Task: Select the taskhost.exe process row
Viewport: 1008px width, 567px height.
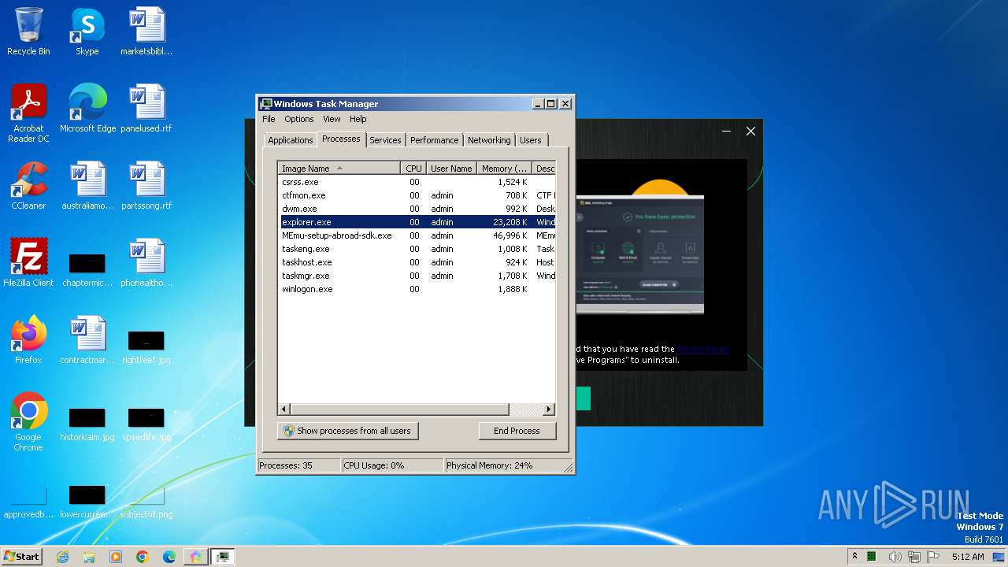Action: pyautogui.click(x=417, y=262)
